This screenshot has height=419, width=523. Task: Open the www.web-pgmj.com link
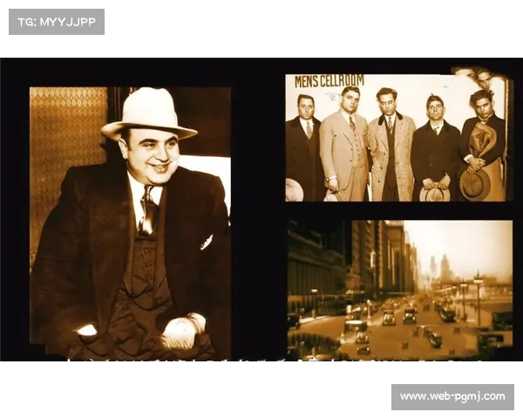click(452, 396)
